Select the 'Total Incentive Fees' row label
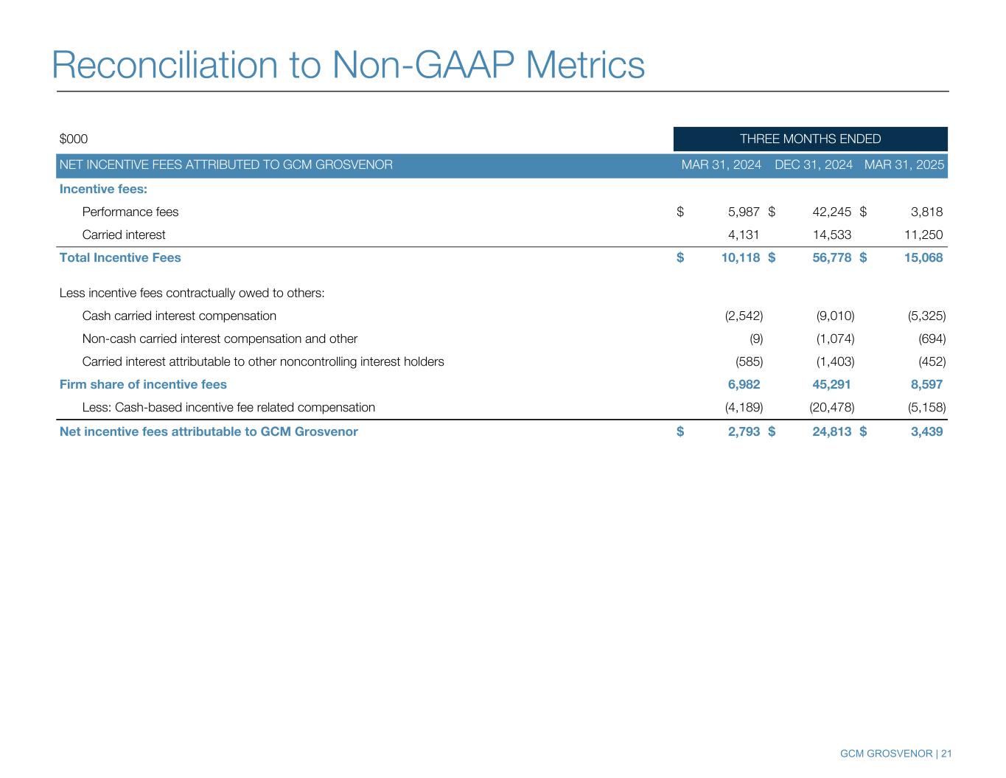Screen dimensions: 1006x778 tap(120, 258)
